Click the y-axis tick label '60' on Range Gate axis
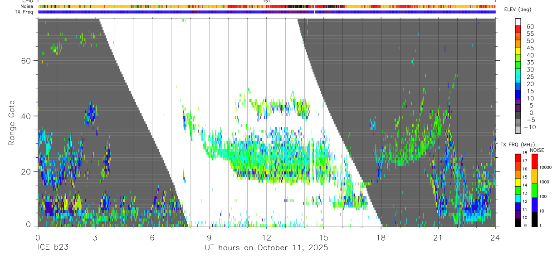Viewport: 557px width, 257px height. pos(26,61)
